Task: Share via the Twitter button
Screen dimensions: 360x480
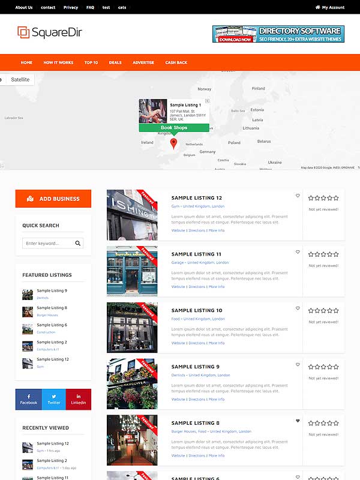Action: 54,399
